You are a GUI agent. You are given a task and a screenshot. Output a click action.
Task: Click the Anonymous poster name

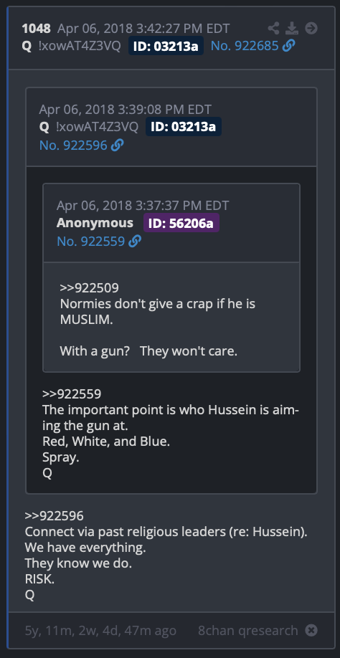click(x=95, y=222)
